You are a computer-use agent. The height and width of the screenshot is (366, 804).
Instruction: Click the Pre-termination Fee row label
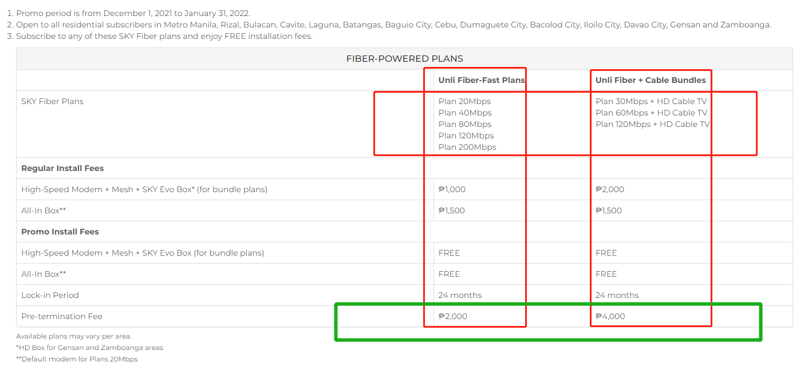coord(62,316)
